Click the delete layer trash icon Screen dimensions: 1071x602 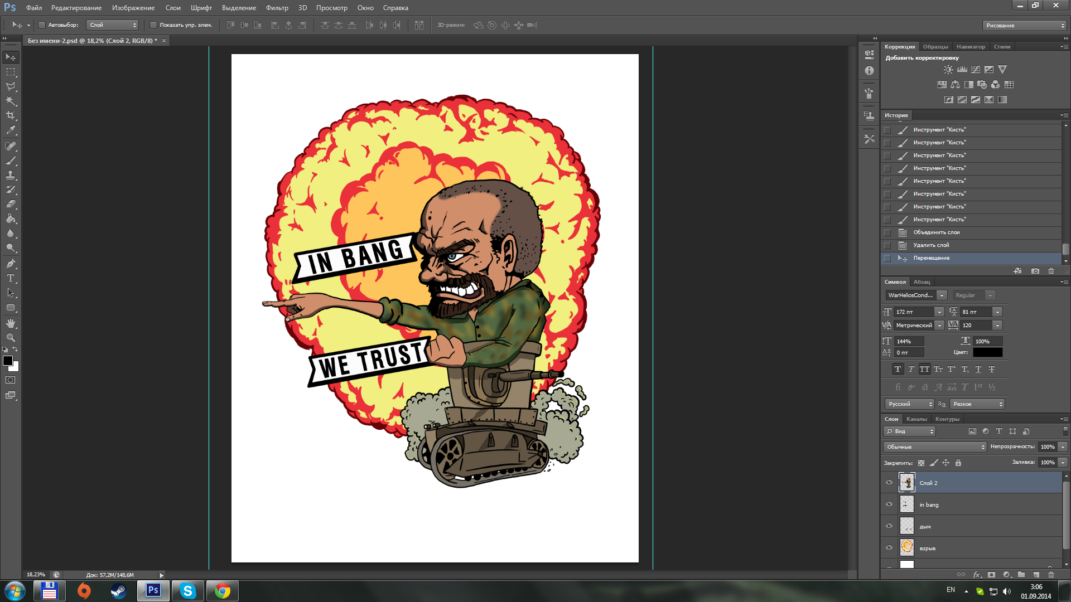click(1051, 575)
